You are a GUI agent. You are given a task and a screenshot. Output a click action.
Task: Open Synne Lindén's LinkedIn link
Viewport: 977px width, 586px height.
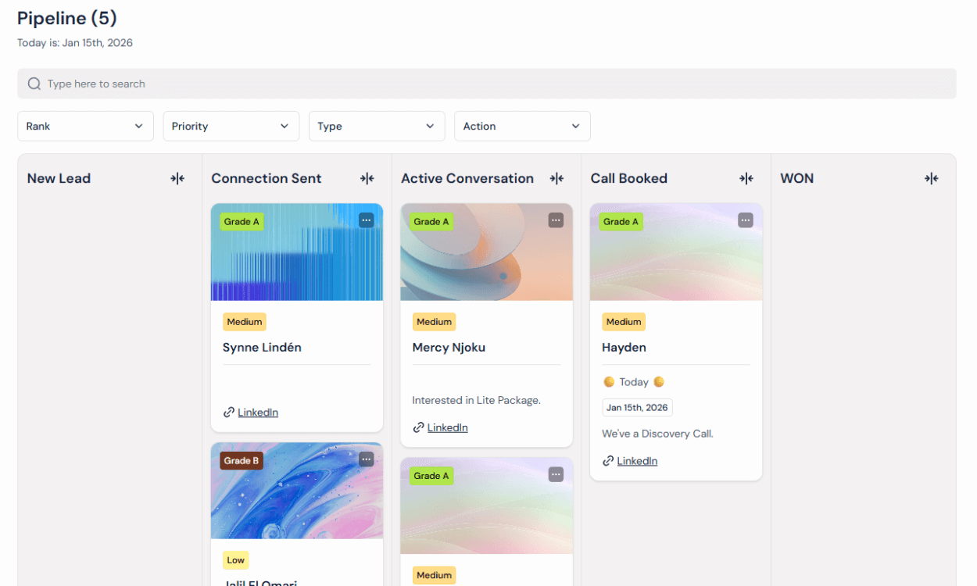point(257,413)
